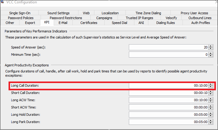This screenshot has height=130, width=218.
Task: Switch to the Export tab
Action: (30, 23)
